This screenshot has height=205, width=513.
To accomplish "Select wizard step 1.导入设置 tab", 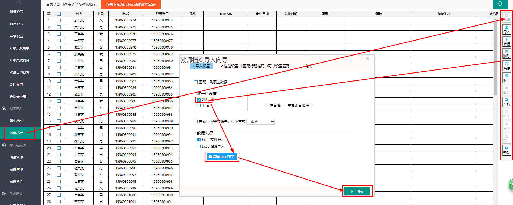I will 201,66.
